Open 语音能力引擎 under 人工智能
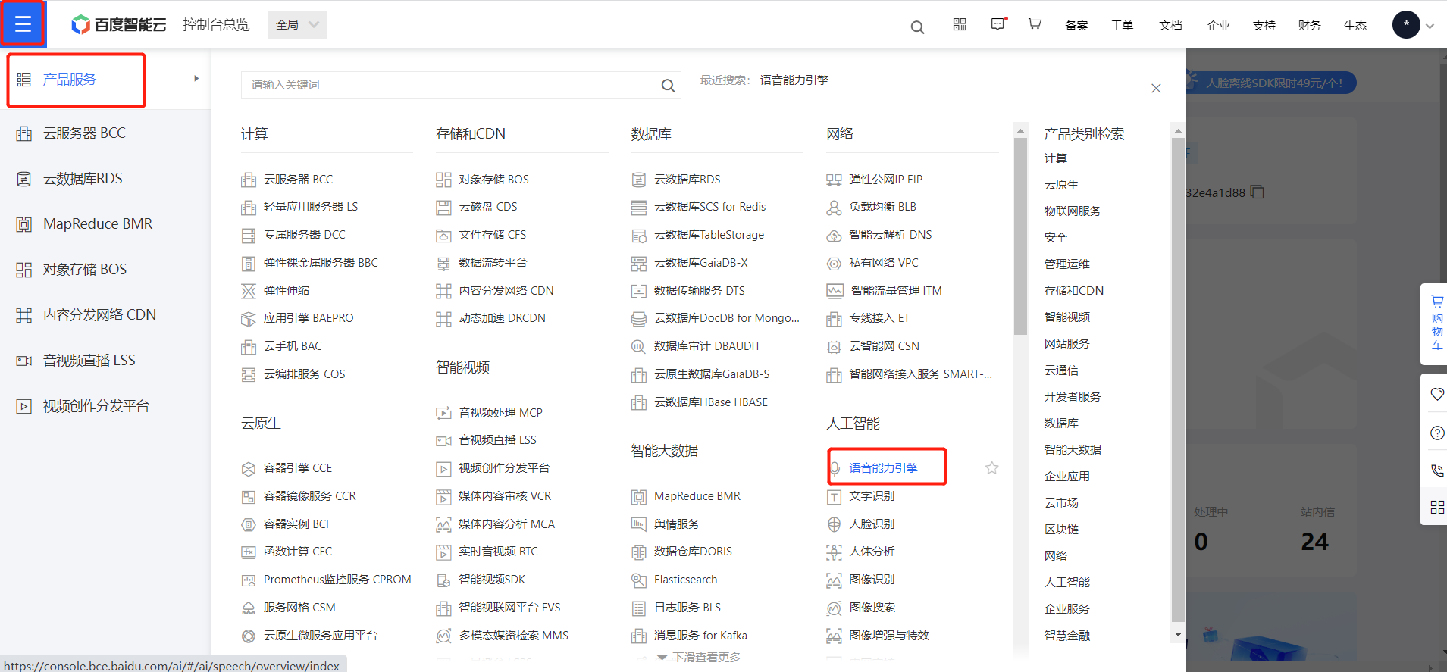 883,468
